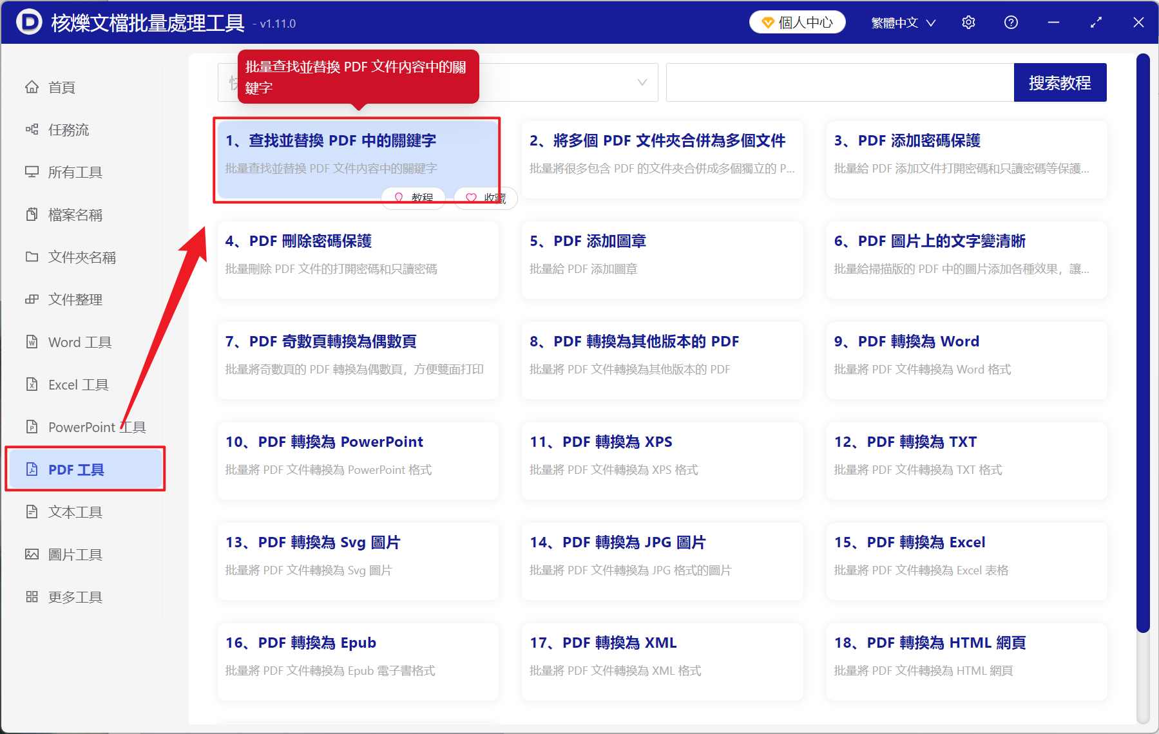Open the 個人中心 personal center

pyautogui.click(x=797, y=21)
